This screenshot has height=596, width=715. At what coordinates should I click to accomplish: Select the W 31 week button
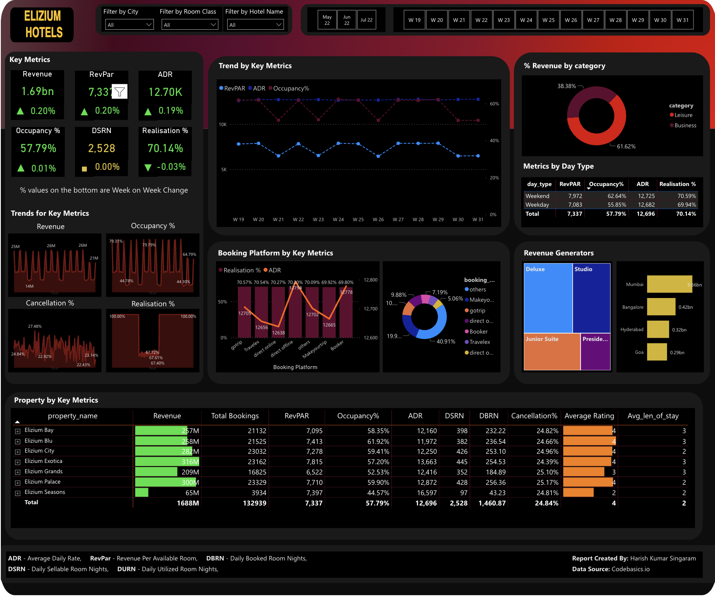(x=682, y=20)
